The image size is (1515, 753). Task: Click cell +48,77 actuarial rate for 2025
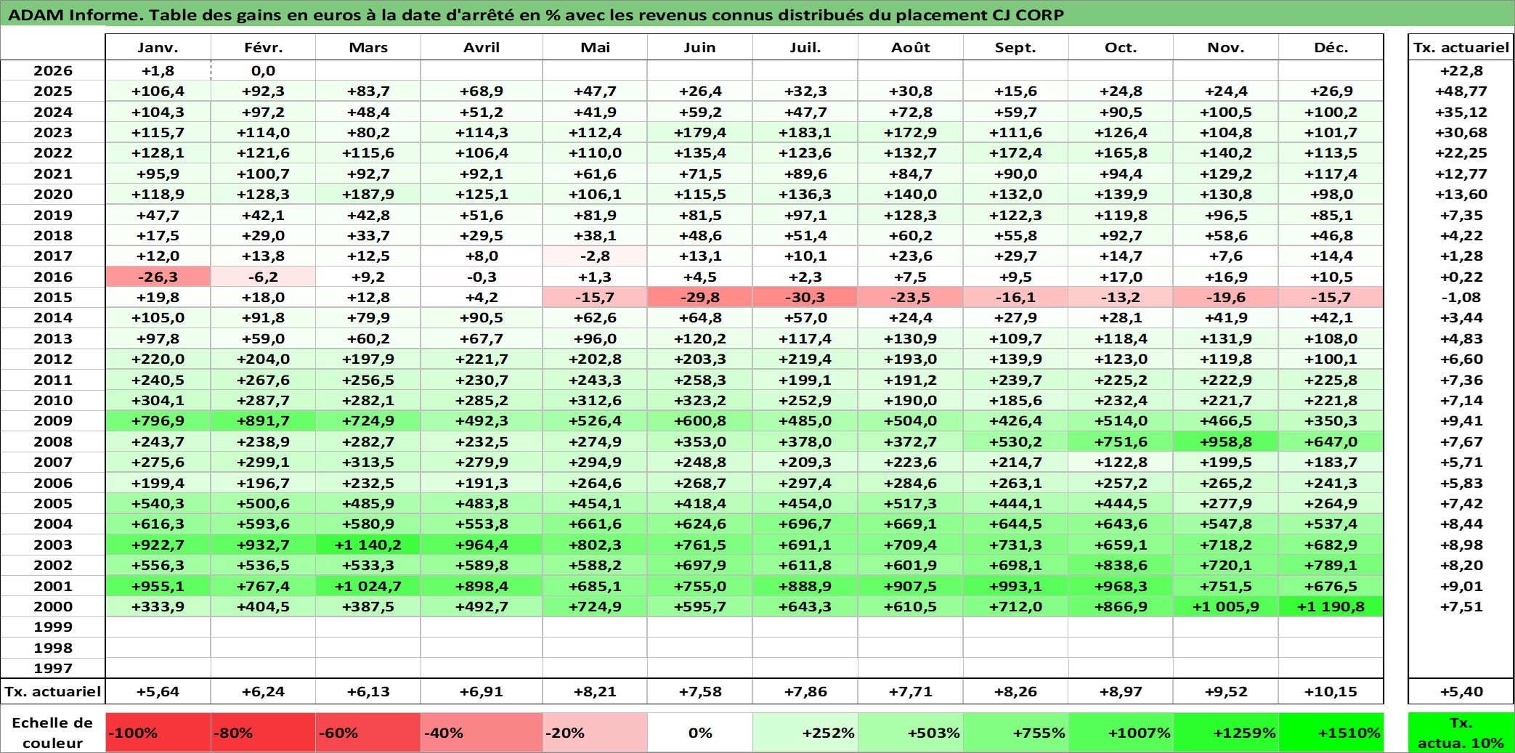click(x=1461, y=91)
